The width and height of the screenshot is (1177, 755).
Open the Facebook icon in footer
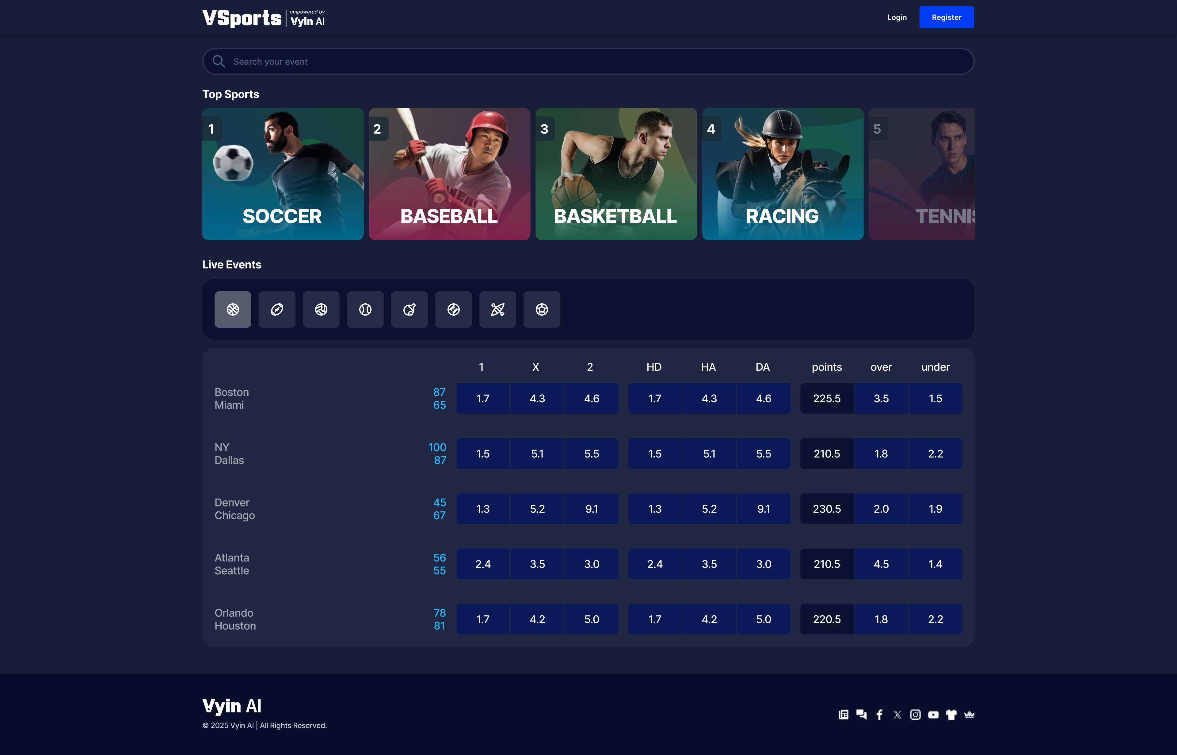point(879,714)
